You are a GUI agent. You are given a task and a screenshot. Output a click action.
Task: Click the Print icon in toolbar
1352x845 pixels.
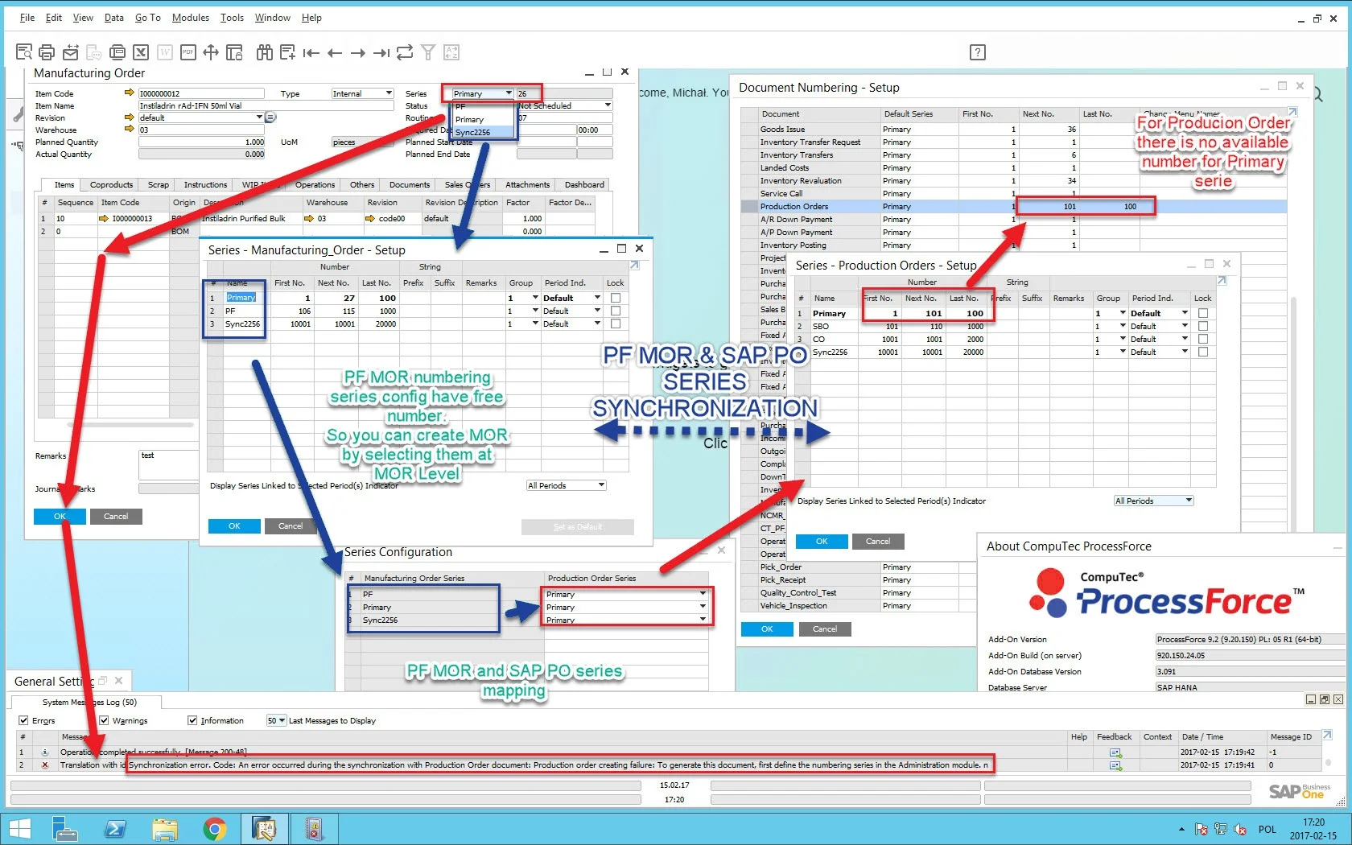point(47,52)
